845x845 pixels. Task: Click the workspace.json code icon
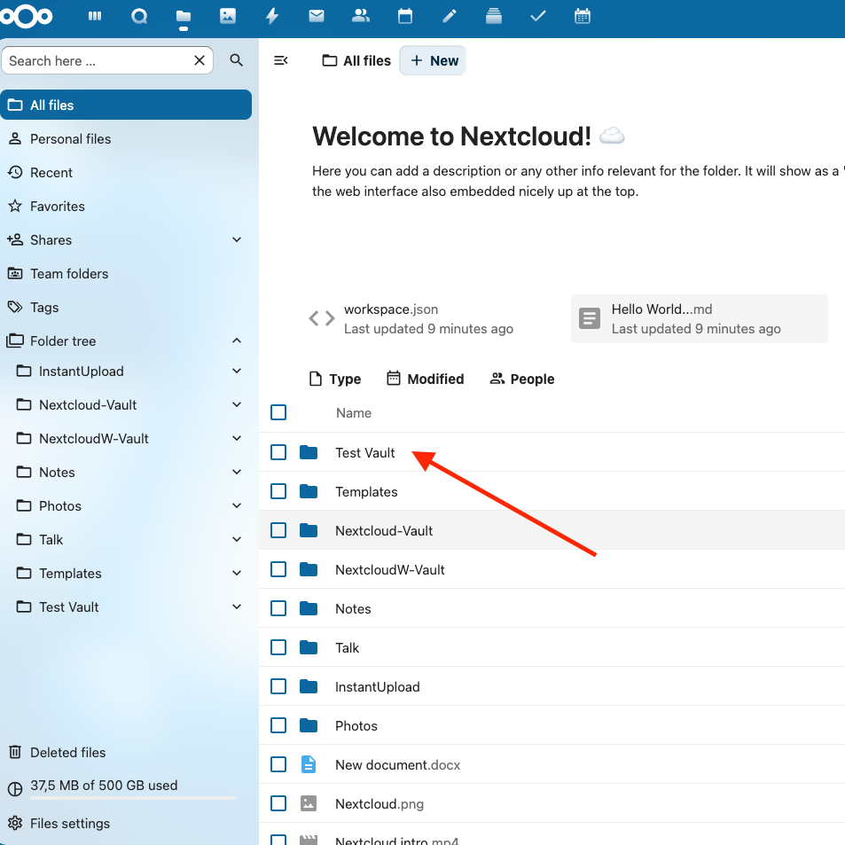click(322, 318)
